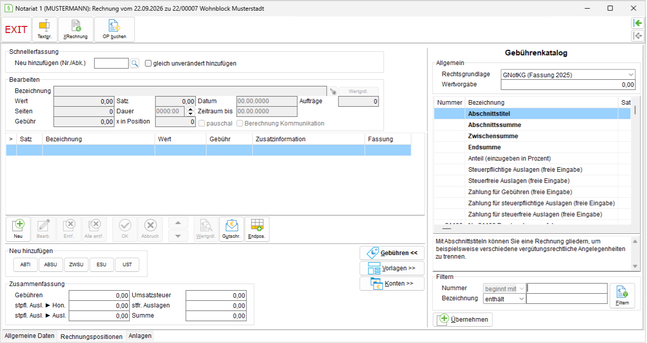Click the ZWSU quick-add button
This screenshot has width=647, height=343.
click(76, 265)
